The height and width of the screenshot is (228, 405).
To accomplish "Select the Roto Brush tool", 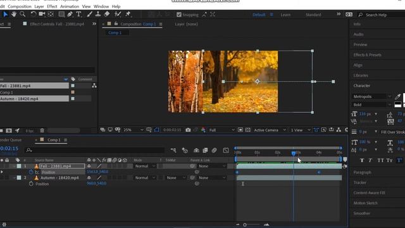I will click(x=118, y=14).
